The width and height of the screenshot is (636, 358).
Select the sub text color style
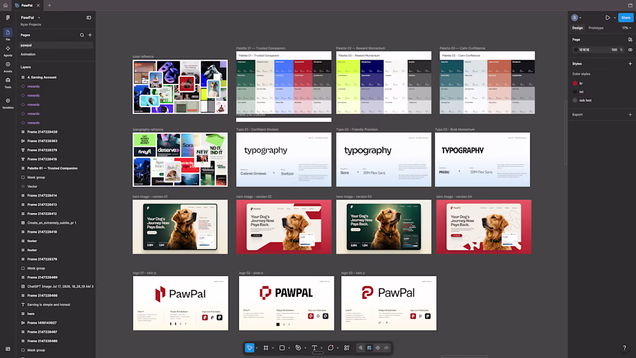[582, 100]
